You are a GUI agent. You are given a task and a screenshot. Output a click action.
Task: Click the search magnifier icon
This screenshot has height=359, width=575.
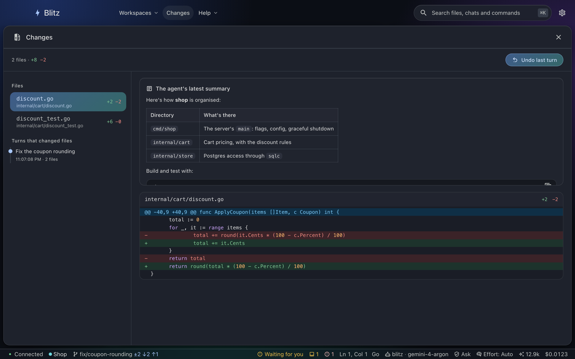[423, 13]
